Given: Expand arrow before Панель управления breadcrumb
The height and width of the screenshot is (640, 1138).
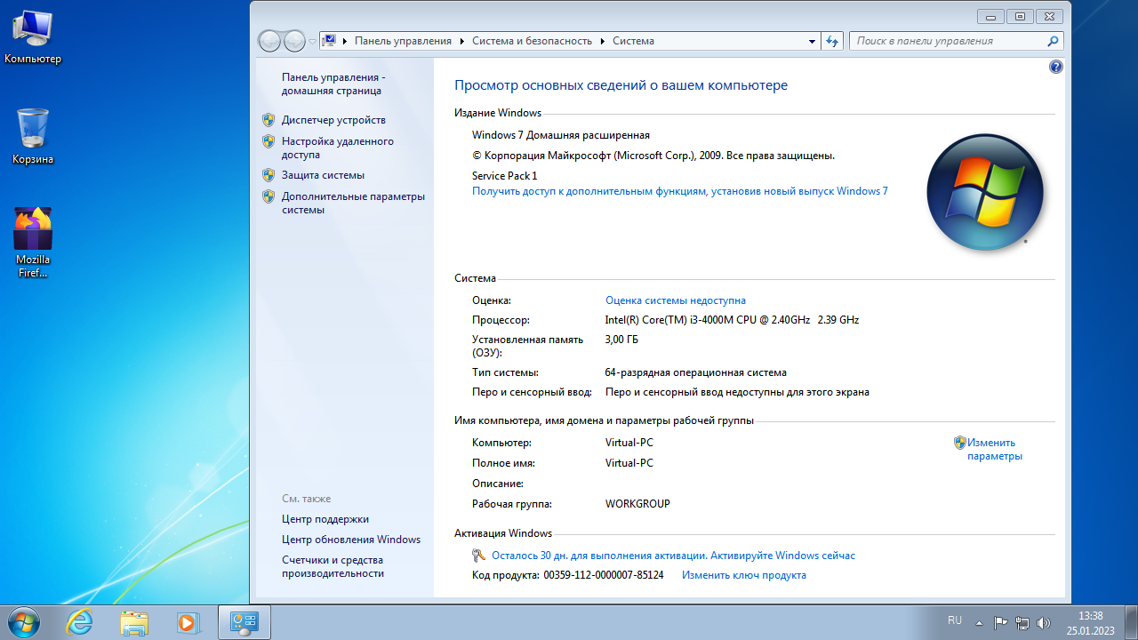Looking at the screenshot, I should (345, 42).
